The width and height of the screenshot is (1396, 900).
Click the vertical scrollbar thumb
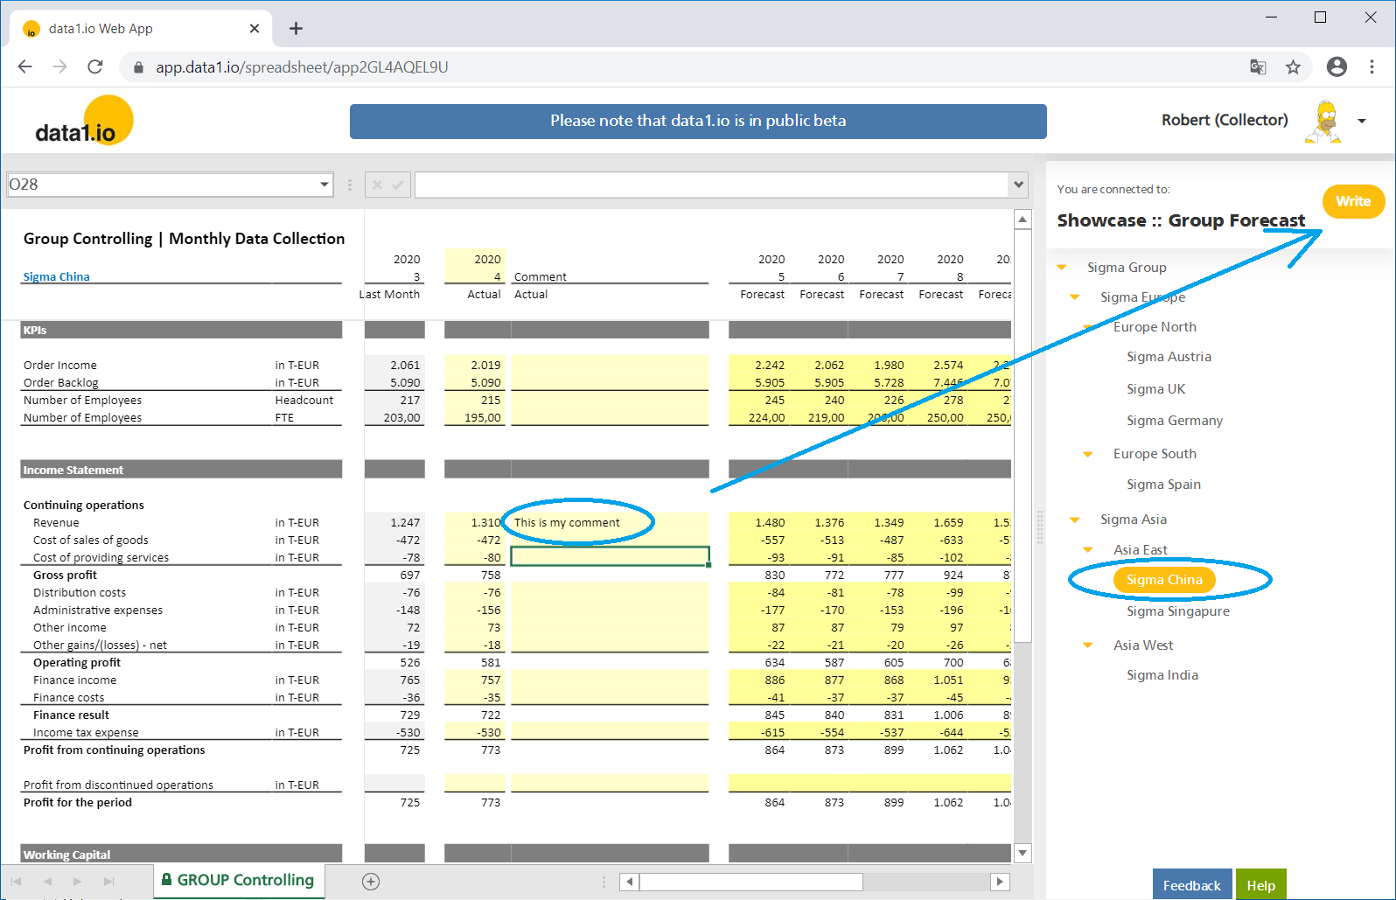[x=1023, y=435]
